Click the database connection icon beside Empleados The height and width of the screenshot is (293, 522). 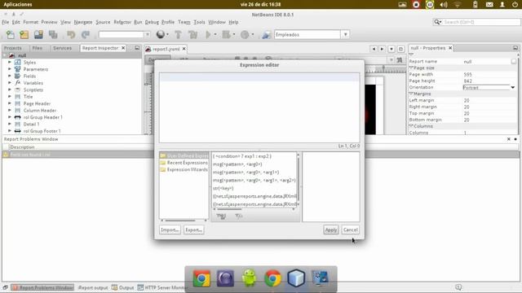(267, 34)
